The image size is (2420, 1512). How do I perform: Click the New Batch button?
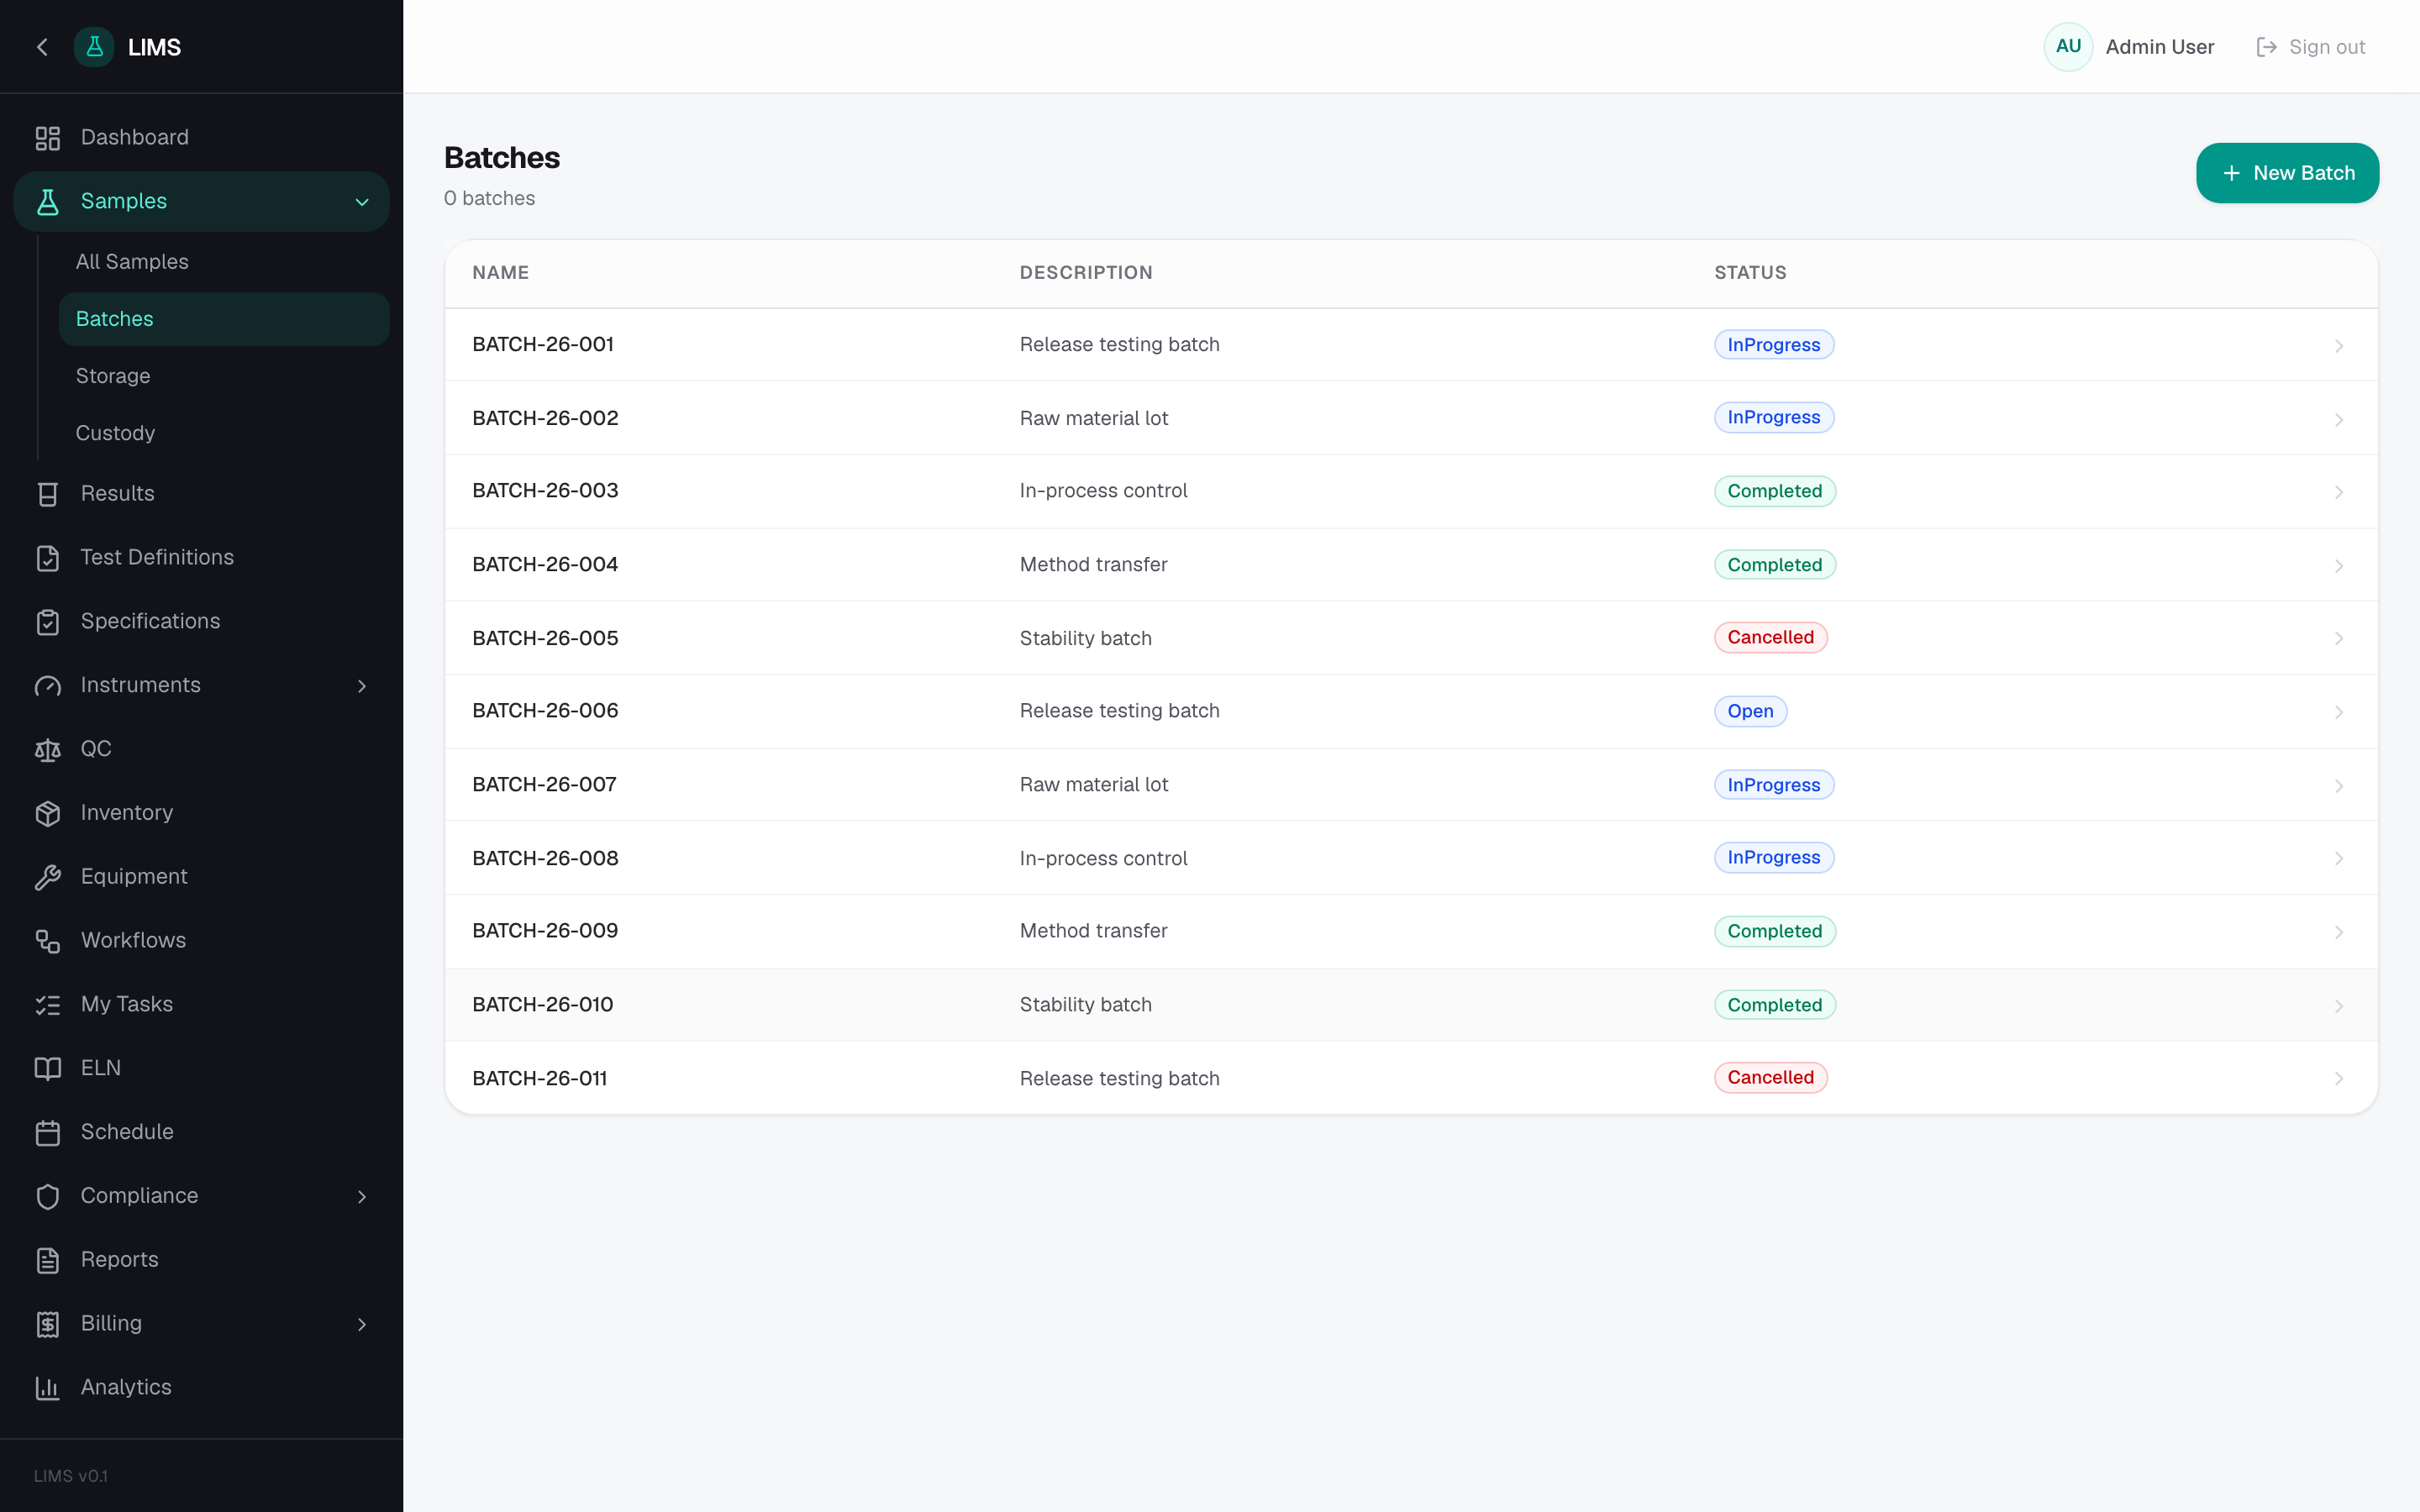click(2287, 173)
